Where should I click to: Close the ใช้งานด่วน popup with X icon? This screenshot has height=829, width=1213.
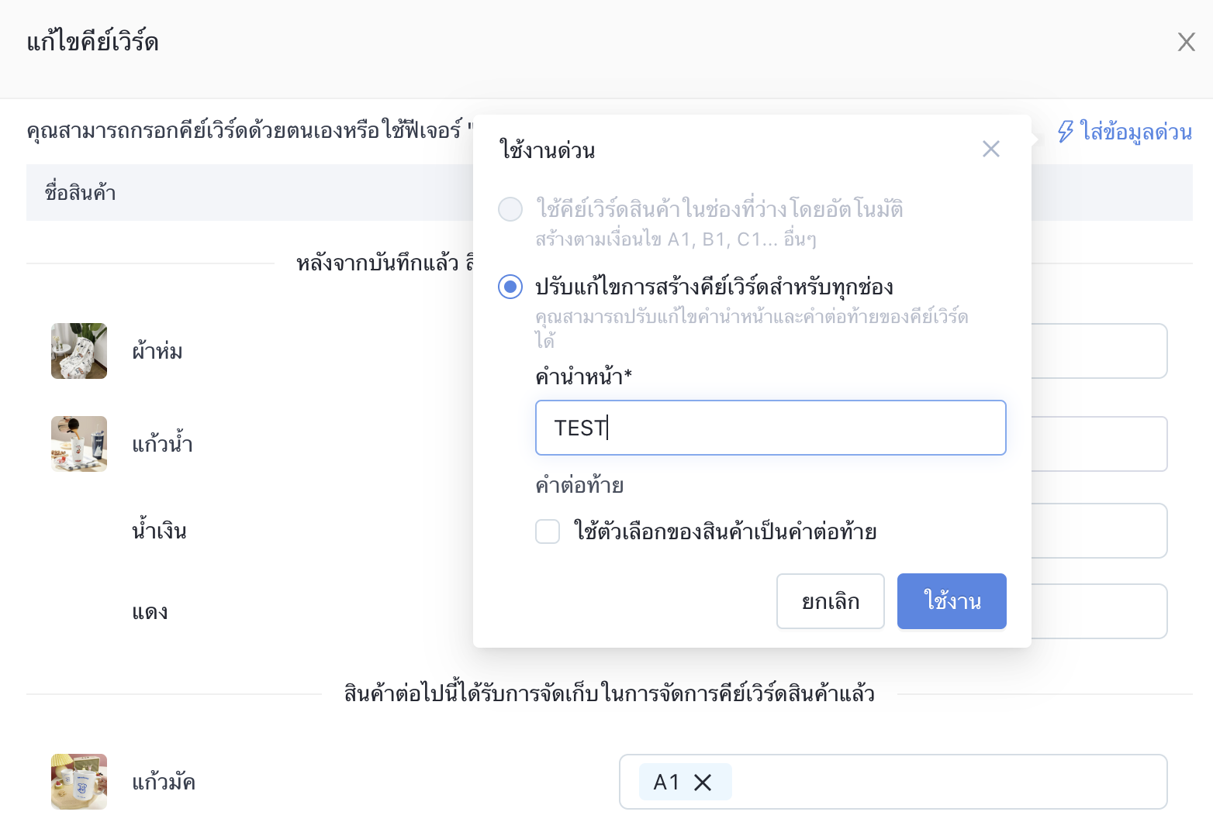click(990, 149)
